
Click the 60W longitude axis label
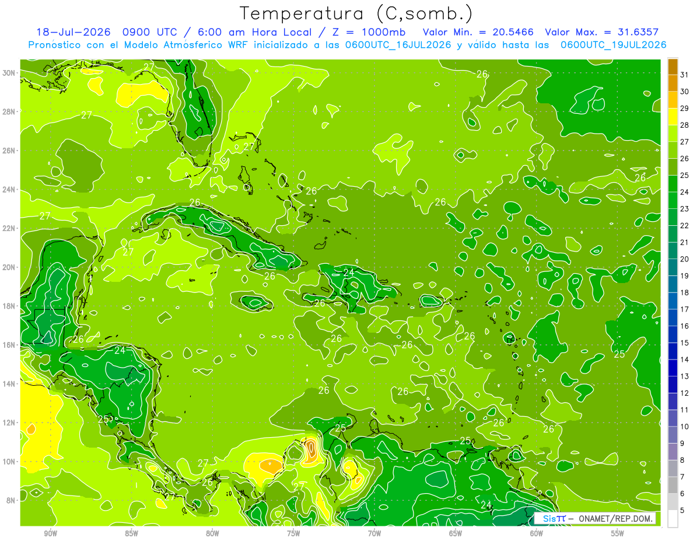(537, 533)
